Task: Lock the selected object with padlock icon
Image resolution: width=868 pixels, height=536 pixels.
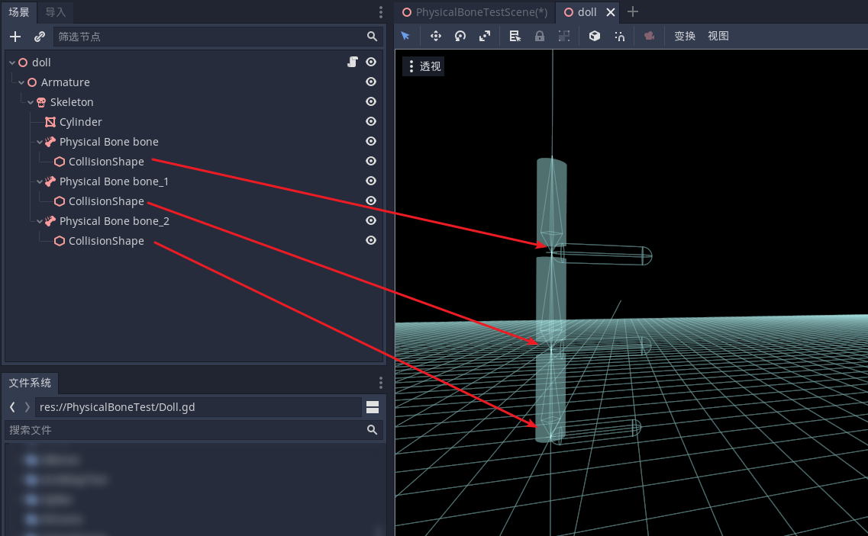Action: pyautogui.click(x=539, y=36)
